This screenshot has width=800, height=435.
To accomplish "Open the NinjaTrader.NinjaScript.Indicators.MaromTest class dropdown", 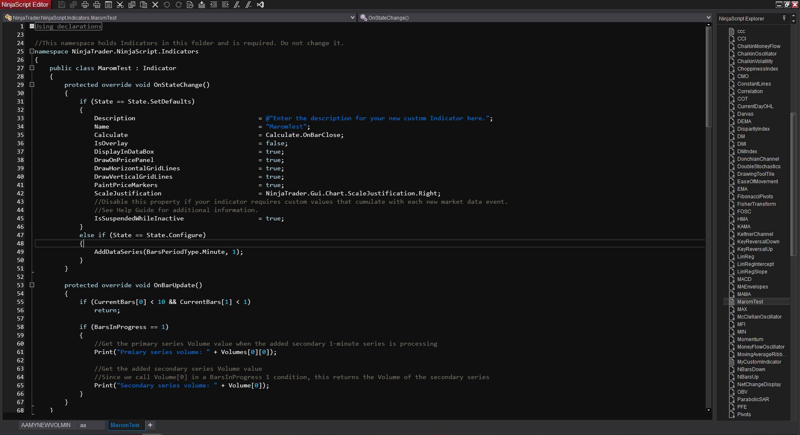I will (x=352, y=18).
